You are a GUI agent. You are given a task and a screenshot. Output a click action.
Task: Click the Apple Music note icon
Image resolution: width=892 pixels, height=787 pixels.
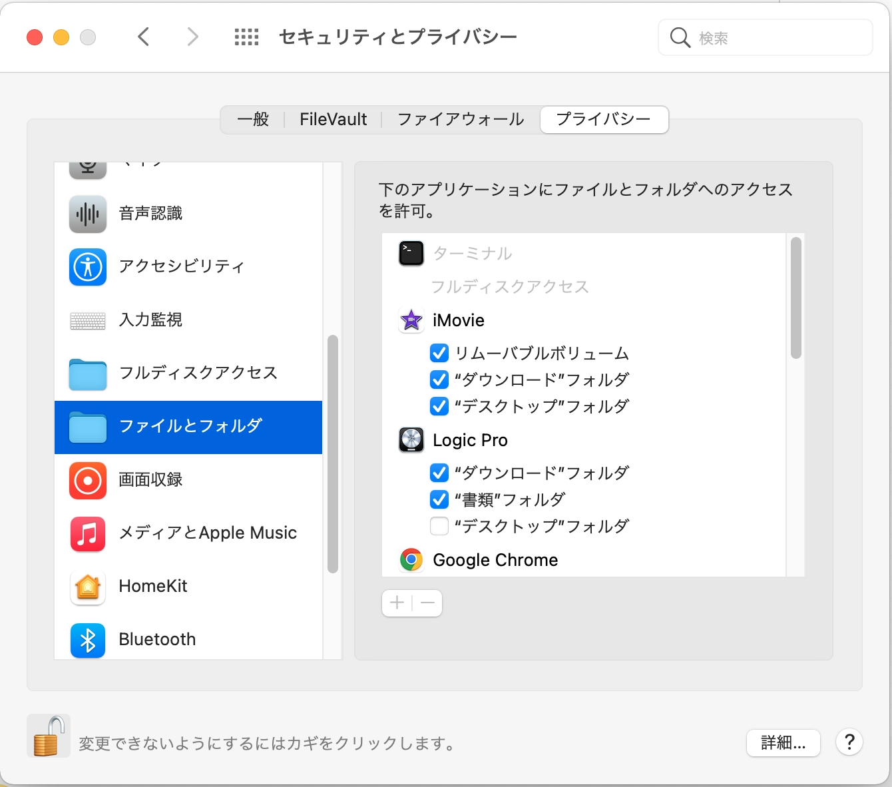pyautogui.click(x=88, y=534)
